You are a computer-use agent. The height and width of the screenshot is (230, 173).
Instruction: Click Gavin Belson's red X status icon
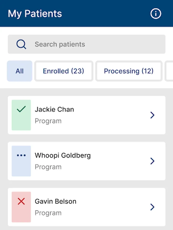click(21, 202)
